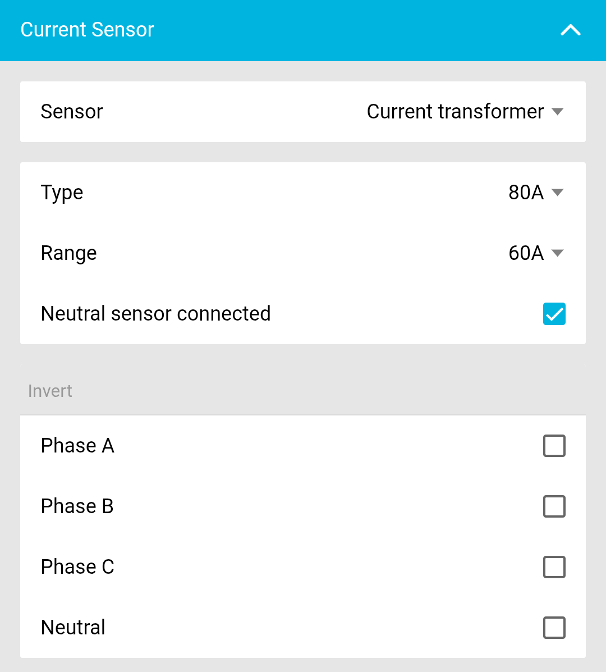Collapse the Current Sensor section chevron

[570, 30]
